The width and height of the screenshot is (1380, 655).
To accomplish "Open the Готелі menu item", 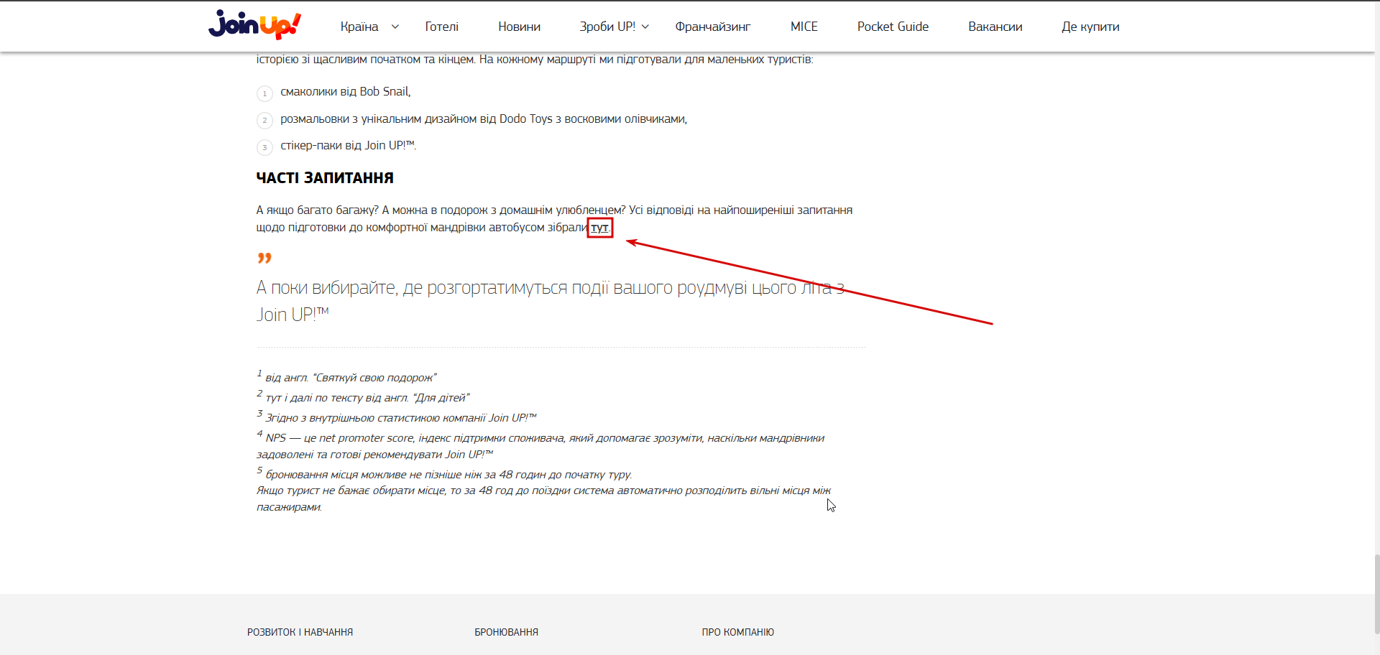I will [442, 27].
